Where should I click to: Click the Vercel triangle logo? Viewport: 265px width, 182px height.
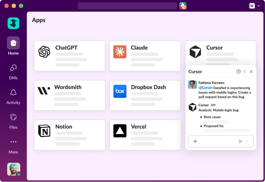120,131
